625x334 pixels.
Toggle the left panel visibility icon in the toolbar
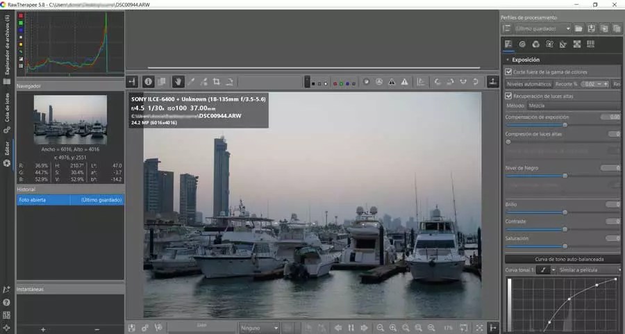133,82
